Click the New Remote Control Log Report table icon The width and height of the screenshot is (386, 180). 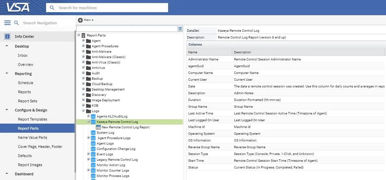point(98,127)
